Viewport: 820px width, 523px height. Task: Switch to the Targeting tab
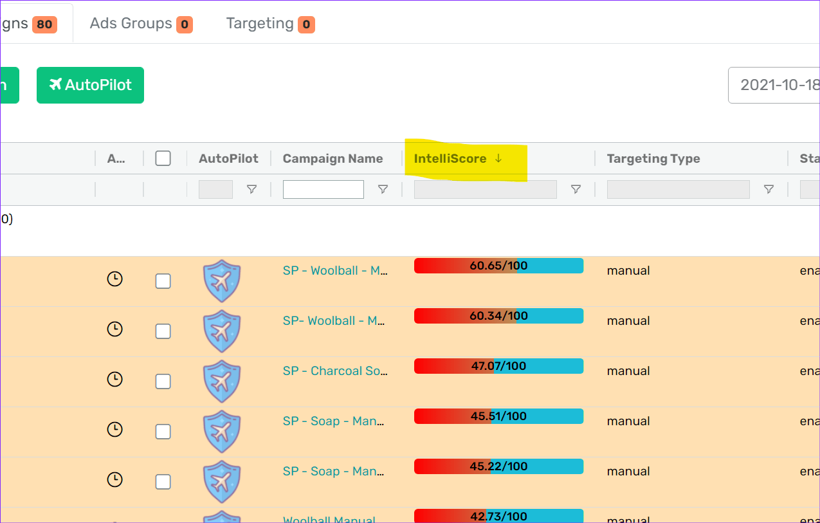pos(269,24)
